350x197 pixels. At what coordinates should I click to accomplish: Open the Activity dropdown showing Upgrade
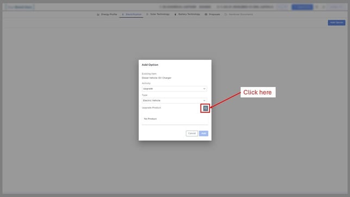(174, 89)
